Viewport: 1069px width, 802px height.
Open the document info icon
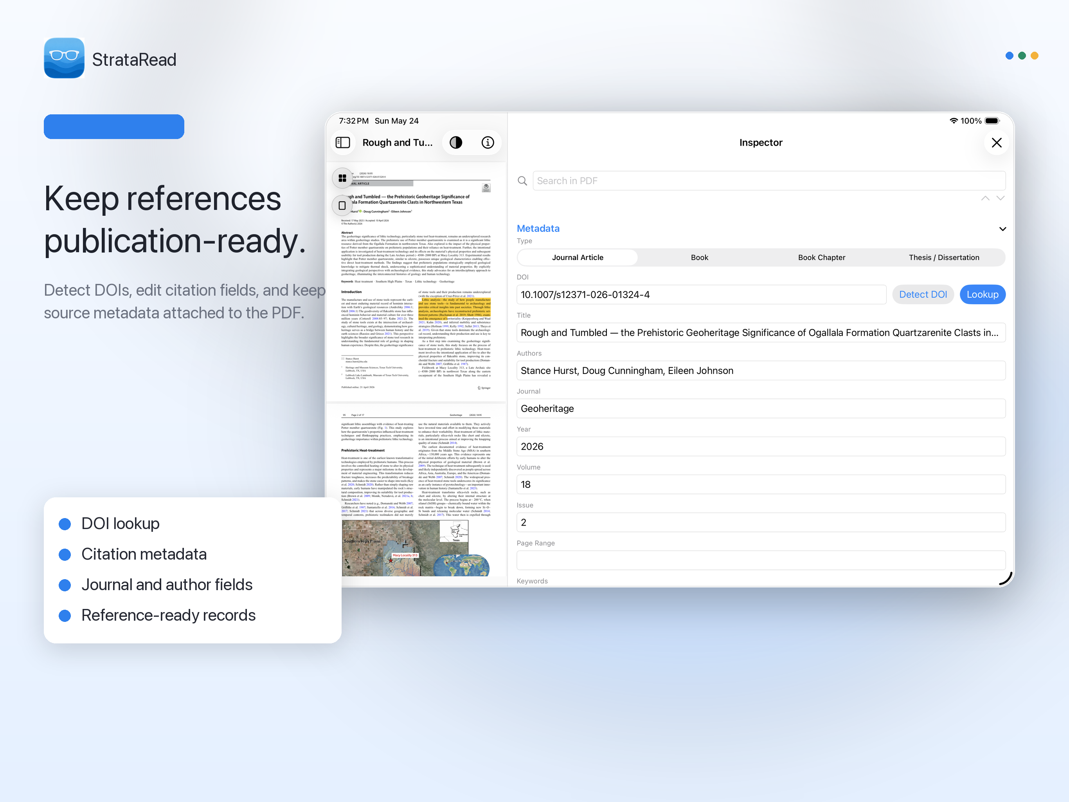[x=488, y=143]
